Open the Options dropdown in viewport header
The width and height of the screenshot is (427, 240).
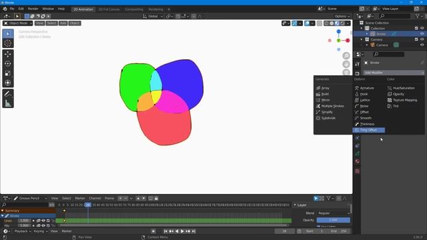coord(342,16)
